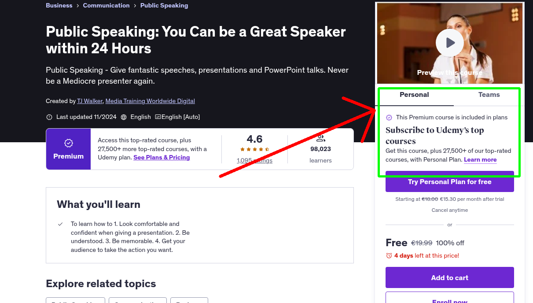This screenshot has width=533, height=303.
Task: Click the crossed-out €19.99 price
Action: point(422,243)
